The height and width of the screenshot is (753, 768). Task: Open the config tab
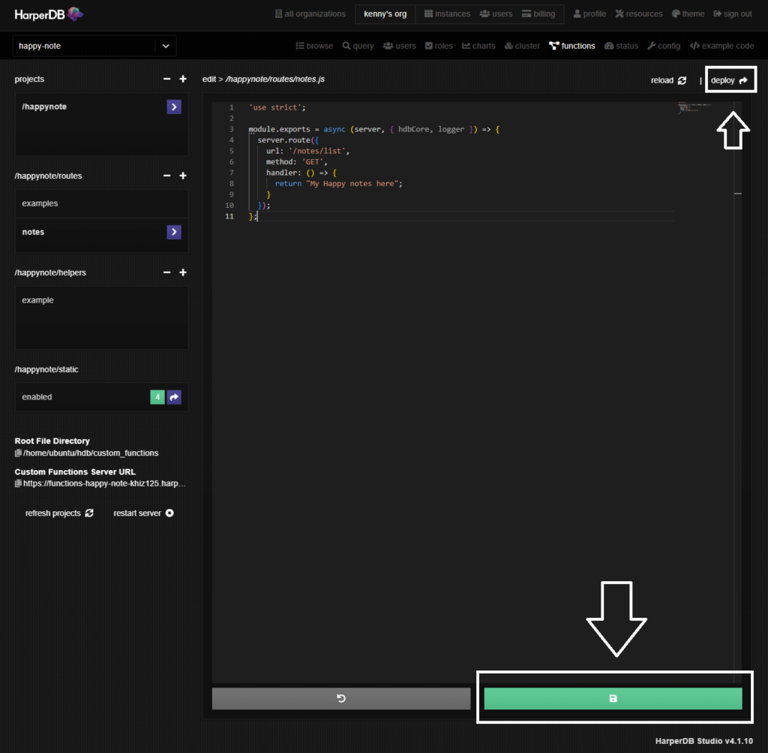point(664,46)
